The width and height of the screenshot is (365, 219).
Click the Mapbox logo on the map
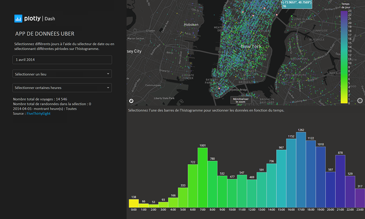tap(131, 101)
